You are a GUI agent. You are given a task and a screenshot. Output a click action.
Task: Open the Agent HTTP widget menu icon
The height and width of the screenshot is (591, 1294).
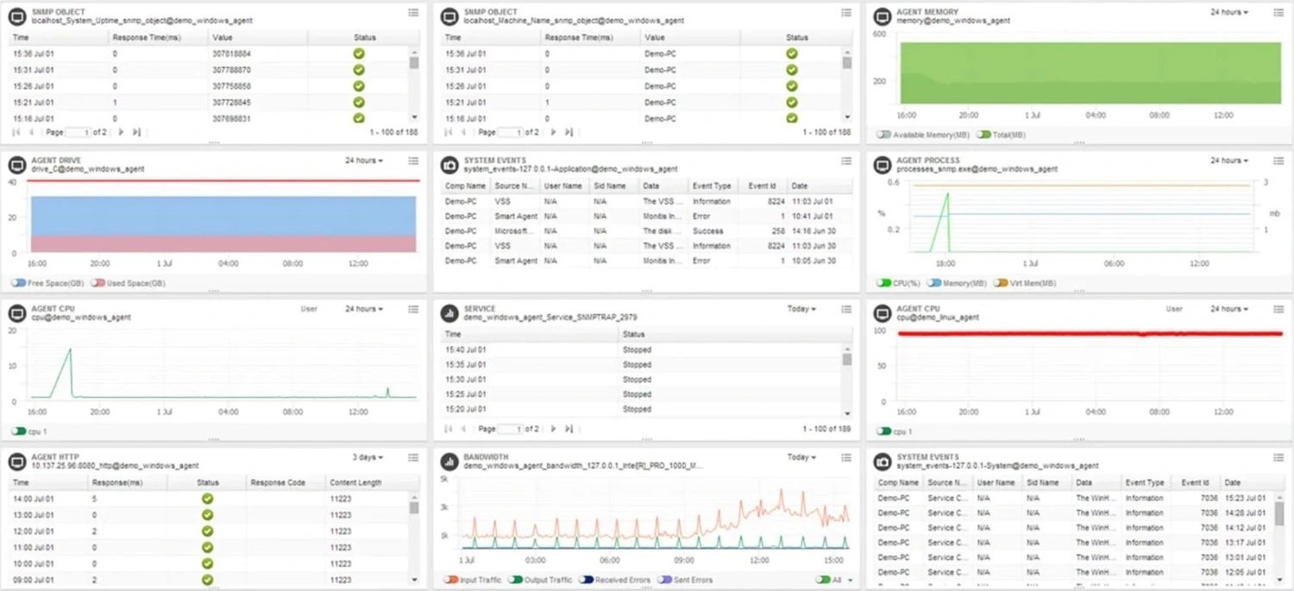pos(413,457)
